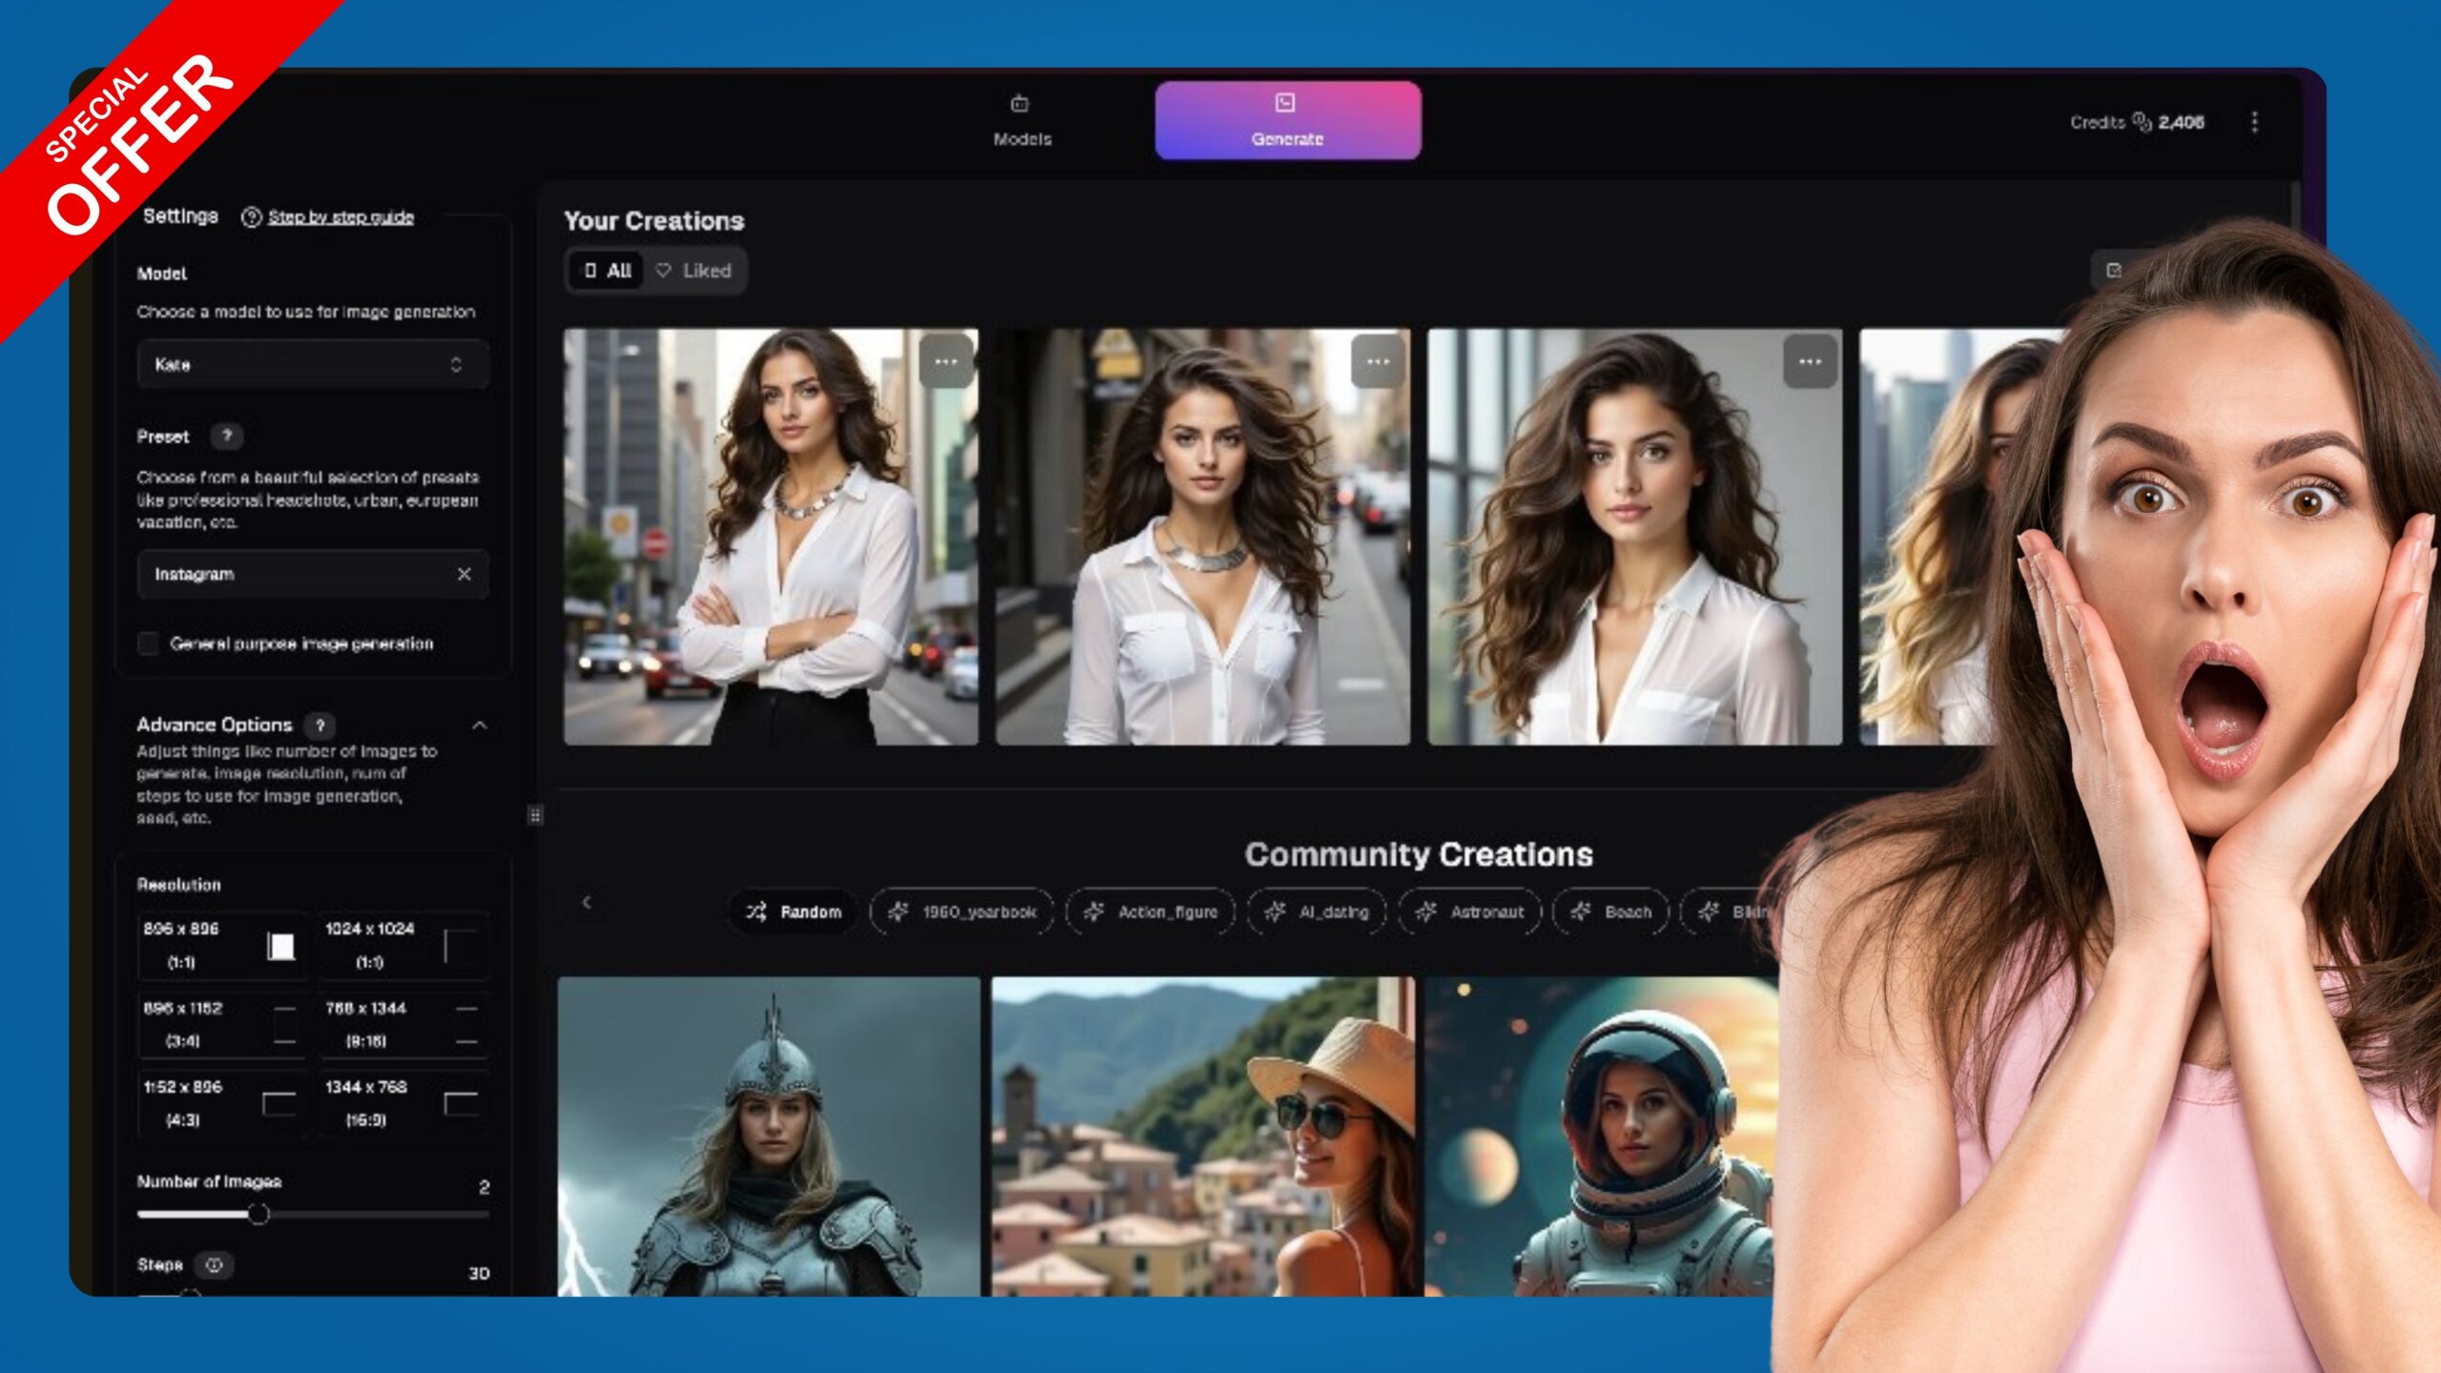The height and width of the screenshot is (1373, 2441).
Task: Pick the 1344 x 768 (16:9) resolution
Action: click(x=403, y=1103)
